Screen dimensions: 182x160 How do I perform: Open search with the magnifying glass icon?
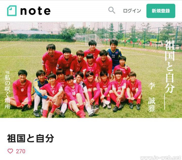pyautogui.click(x=112, y=10)
